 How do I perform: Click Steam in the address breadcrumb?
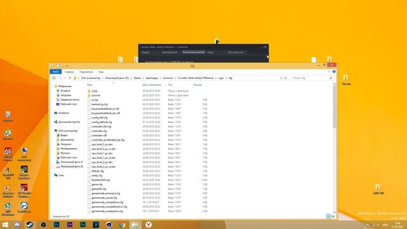tap(137, 78)
